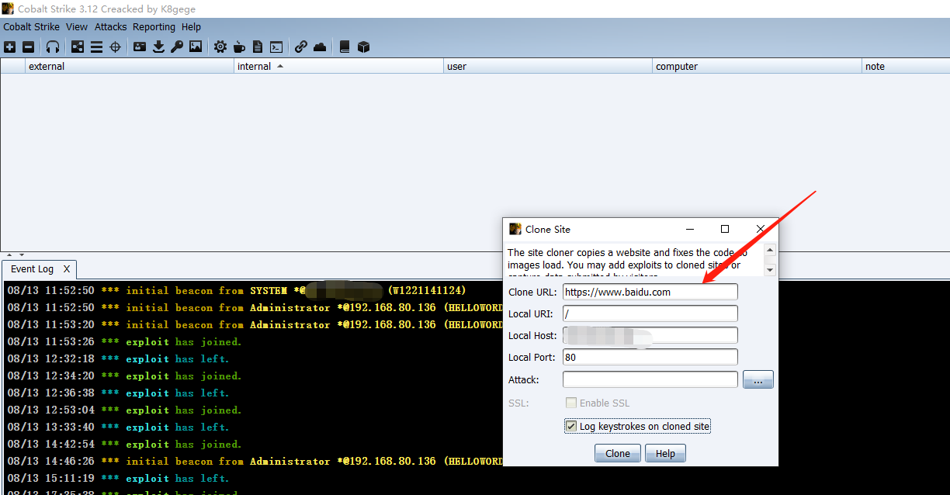This screenshot has width=950, height=495.
Task: Click the chain-link icon to host a file
Action: click(x=301, y=47)
